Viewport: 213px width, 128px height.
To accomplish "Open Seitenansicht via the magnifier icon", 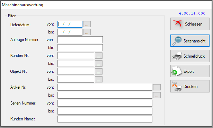I will pos(177,41).
